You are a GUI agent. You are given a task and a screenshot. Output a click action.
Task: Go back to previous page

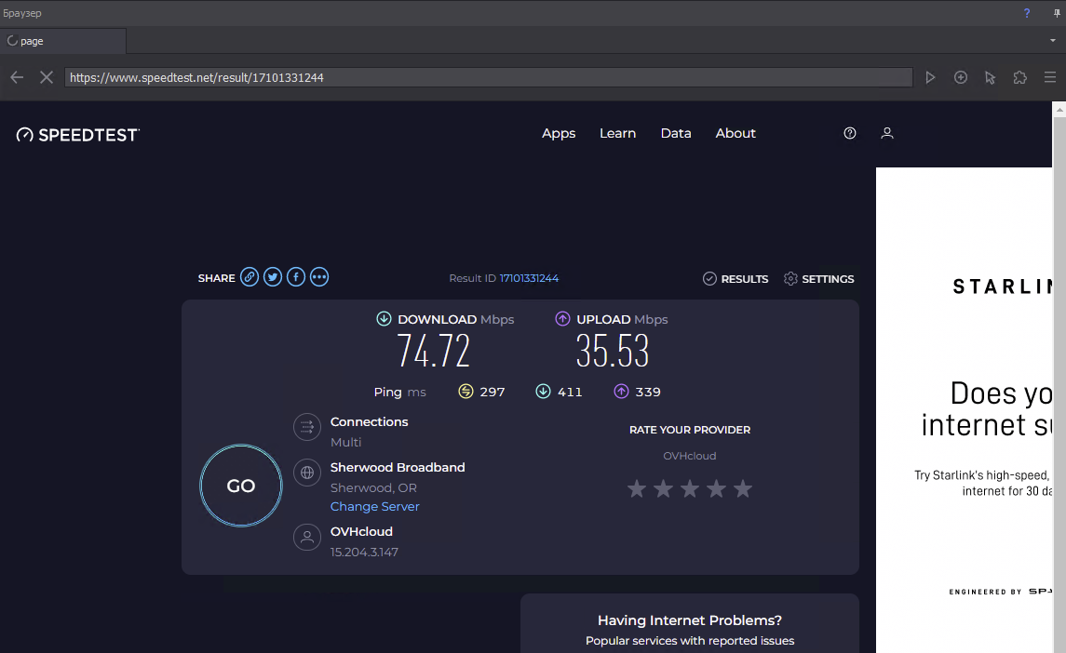[x=17, y=77]
